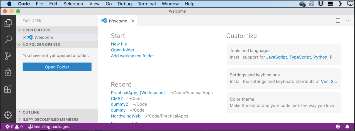Open the Search view in activity bar
This screenshot has height=131, width=355.
pyautogui.click(x=8, y=39)
